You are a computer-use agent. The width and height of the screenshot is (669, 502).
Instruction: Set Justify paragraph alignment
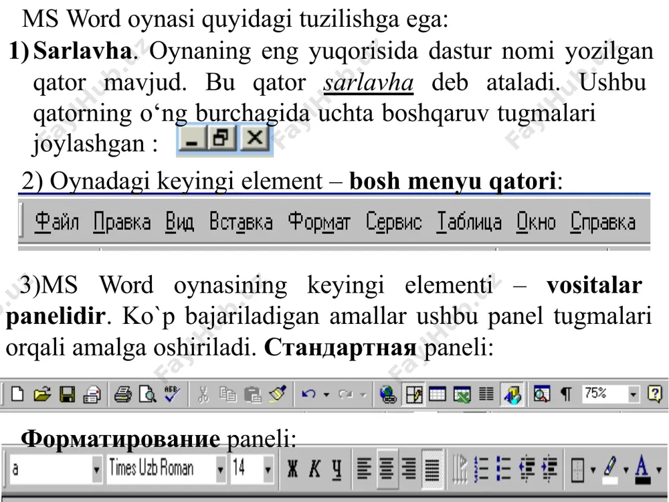(x=432, y=469)
